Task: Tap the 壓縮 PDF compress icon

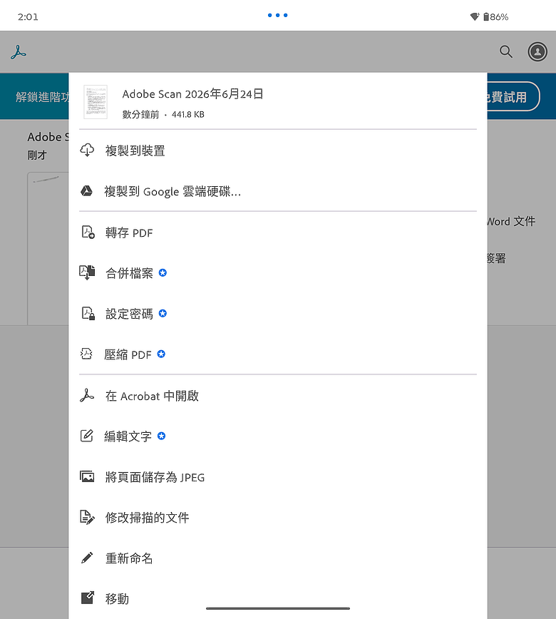Action: click(x=86, y=354)
